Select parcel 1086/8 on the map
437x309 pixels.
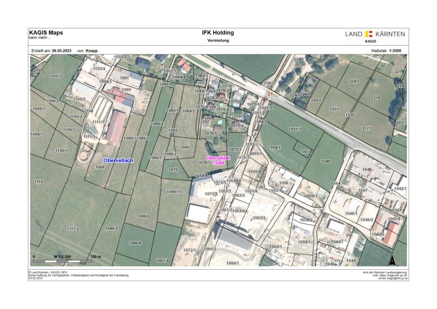pyautogui.click(x=135, y=243)
